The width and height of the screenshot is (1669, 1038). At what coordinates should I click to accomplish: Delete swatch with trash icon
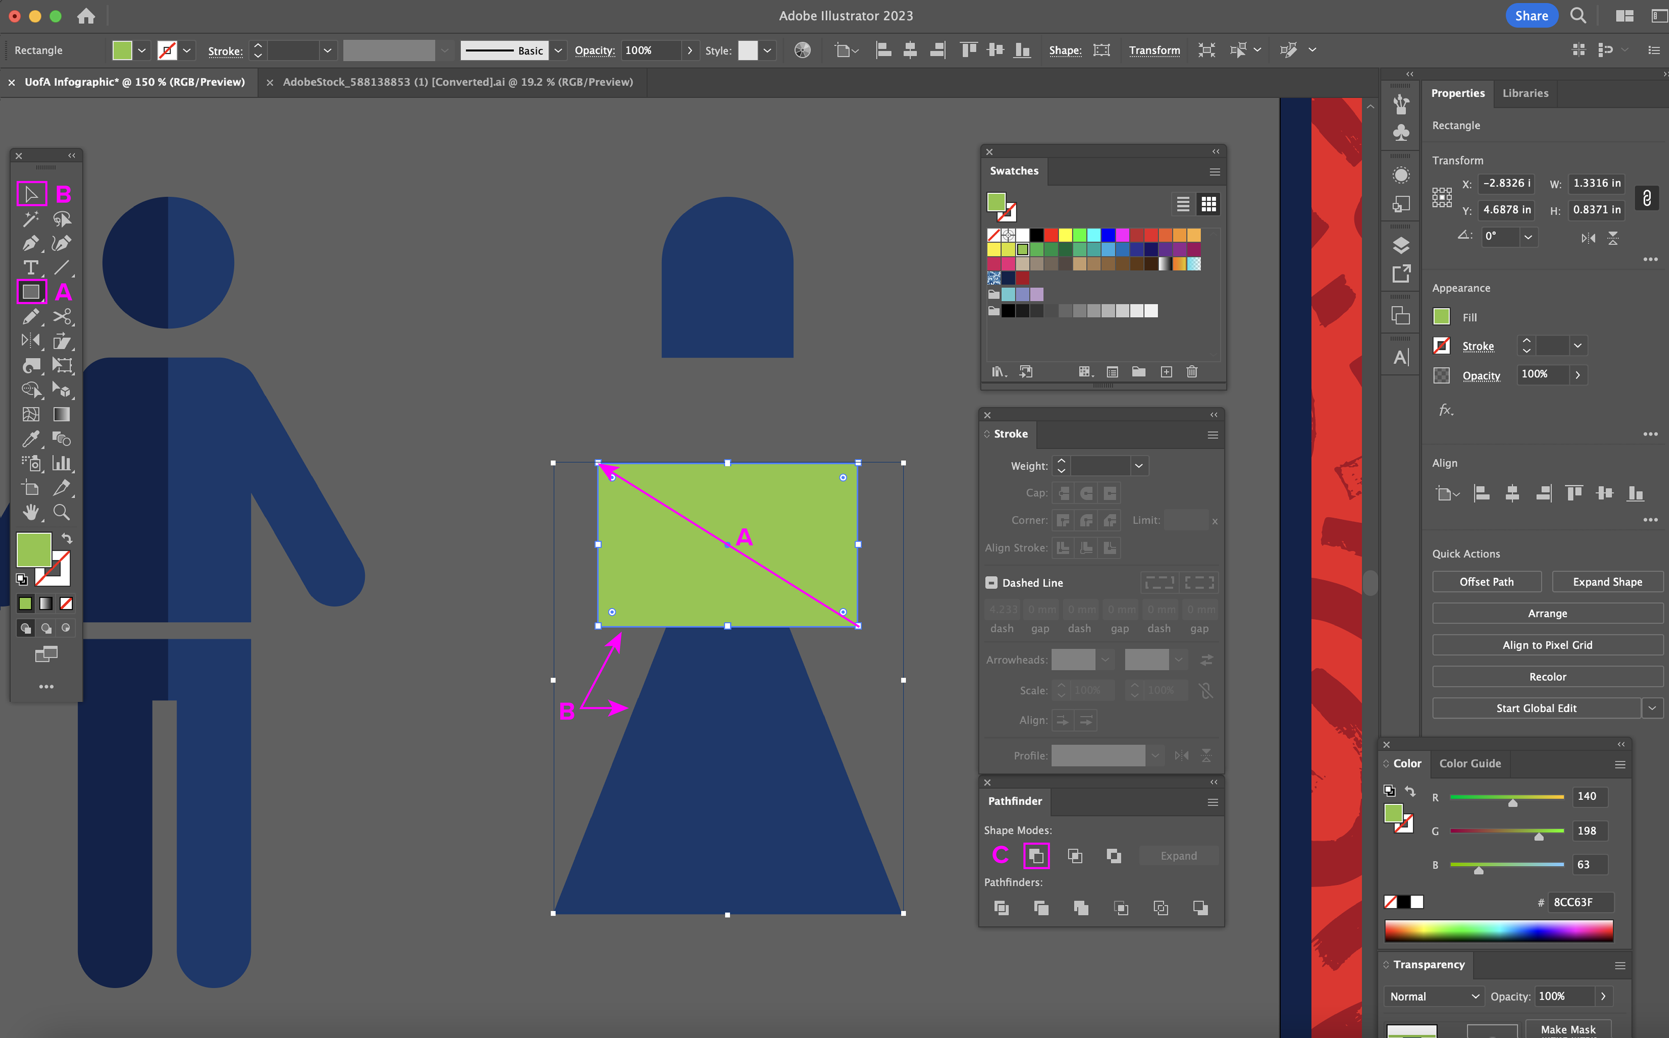(x=1192, y=371)
